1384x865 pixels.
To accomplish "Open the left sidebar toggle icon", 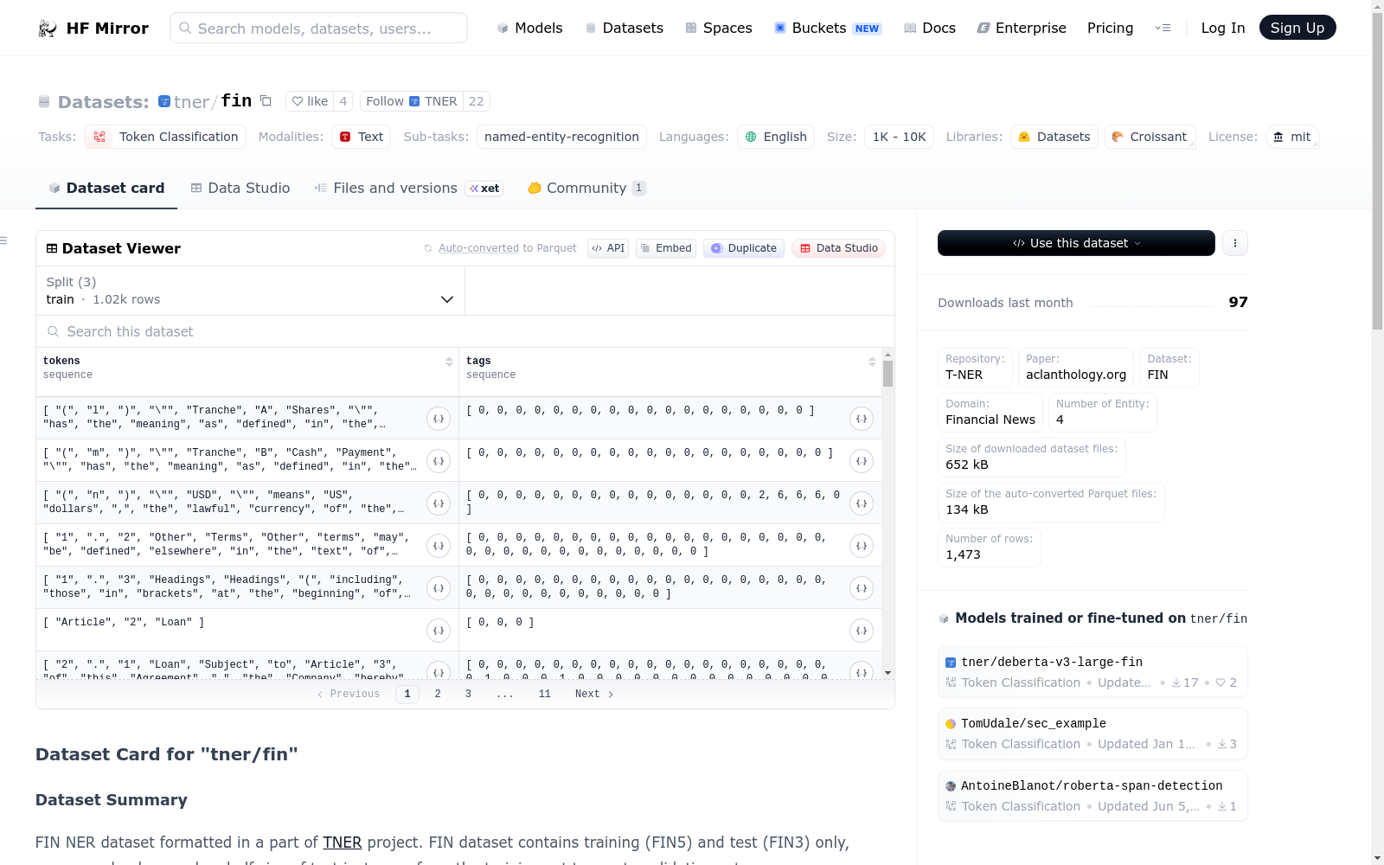I will pos(4,240).
